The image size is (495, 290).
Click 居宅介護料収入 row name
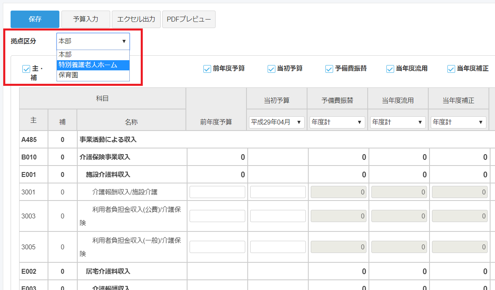click(108, 271)
